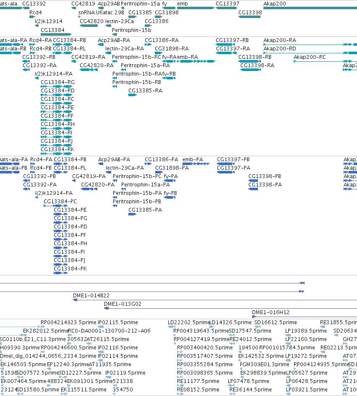Image resolution: width=357 pixels, height=396 pixels.
Task: Click the Akap200 gene label
Action: (275, 4)
